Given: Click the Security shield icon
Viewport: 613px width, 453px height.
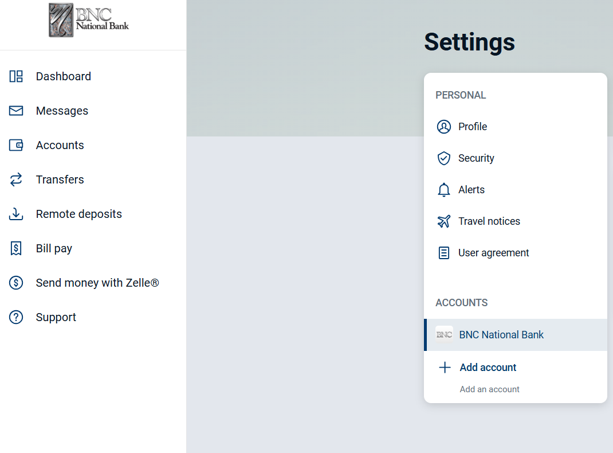Looking at the screenshot, I should [444, 158].
